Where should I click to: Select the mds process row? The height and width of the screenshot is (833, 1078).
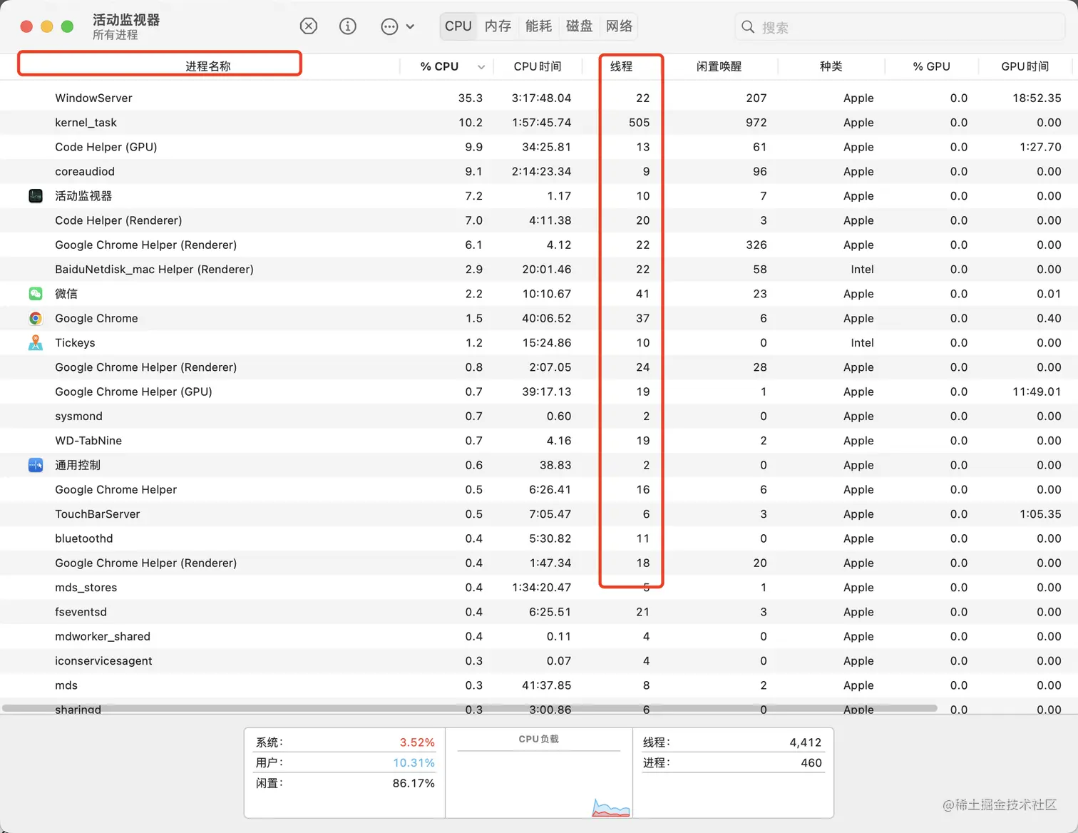(x=539, y=685)
